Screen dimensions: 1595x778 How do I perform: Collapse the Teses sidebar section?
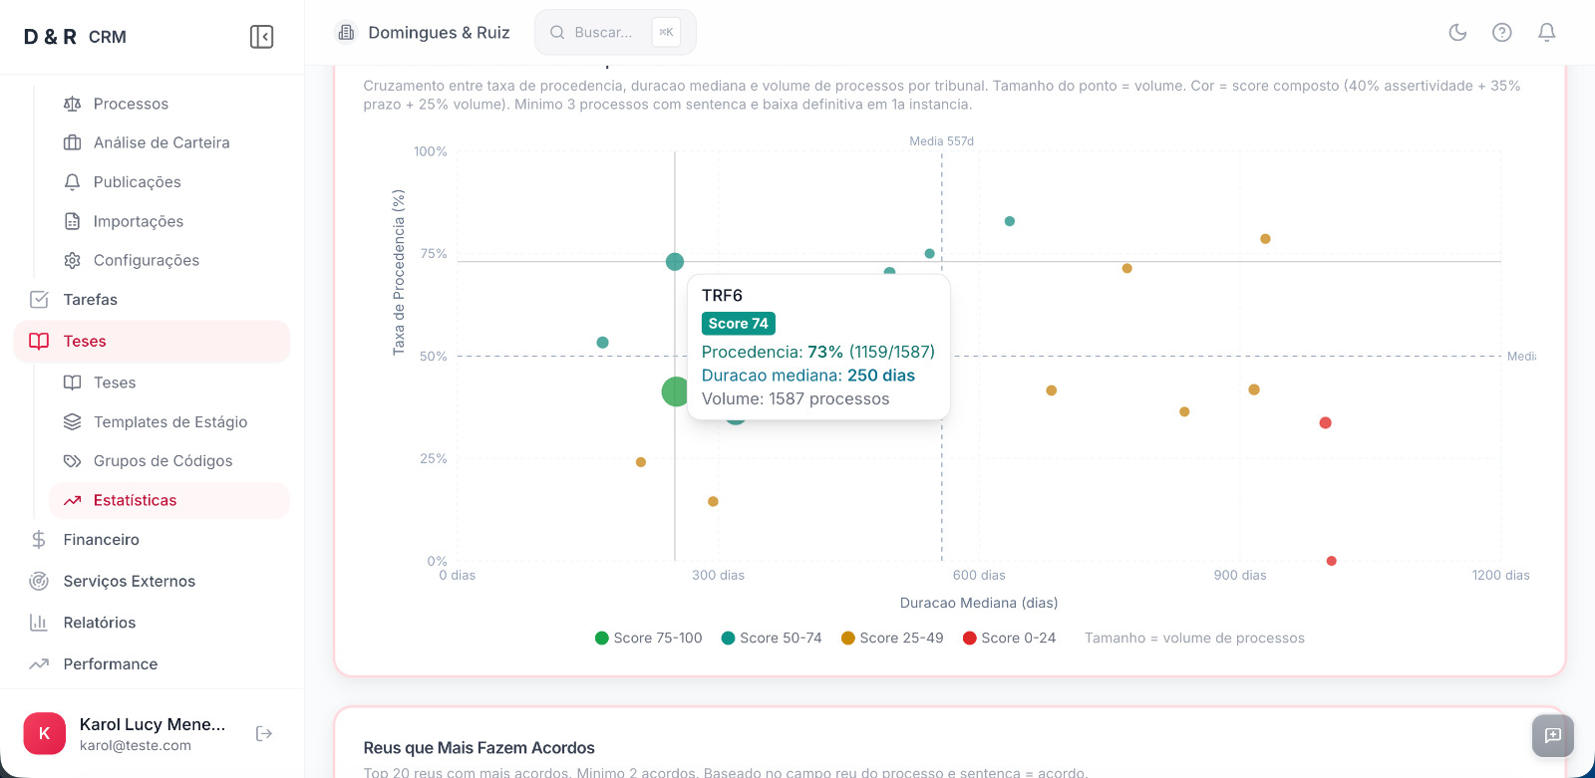click(x=84, y=341)
